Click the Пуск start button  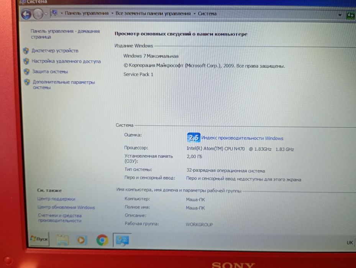tap(39, 239)
